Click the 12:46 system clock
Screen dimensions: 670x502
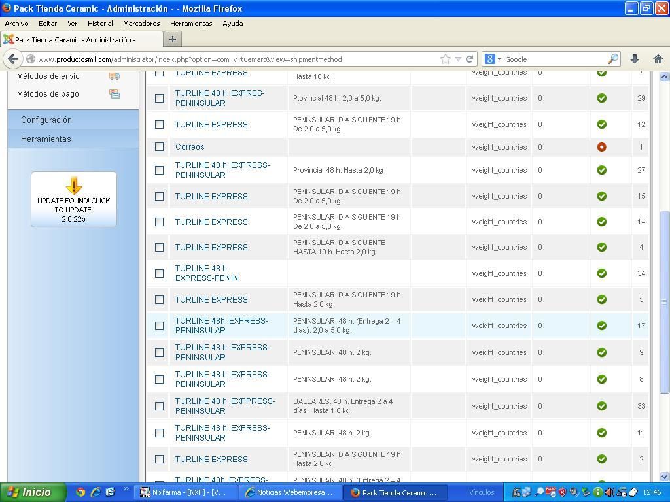[652, 492]
